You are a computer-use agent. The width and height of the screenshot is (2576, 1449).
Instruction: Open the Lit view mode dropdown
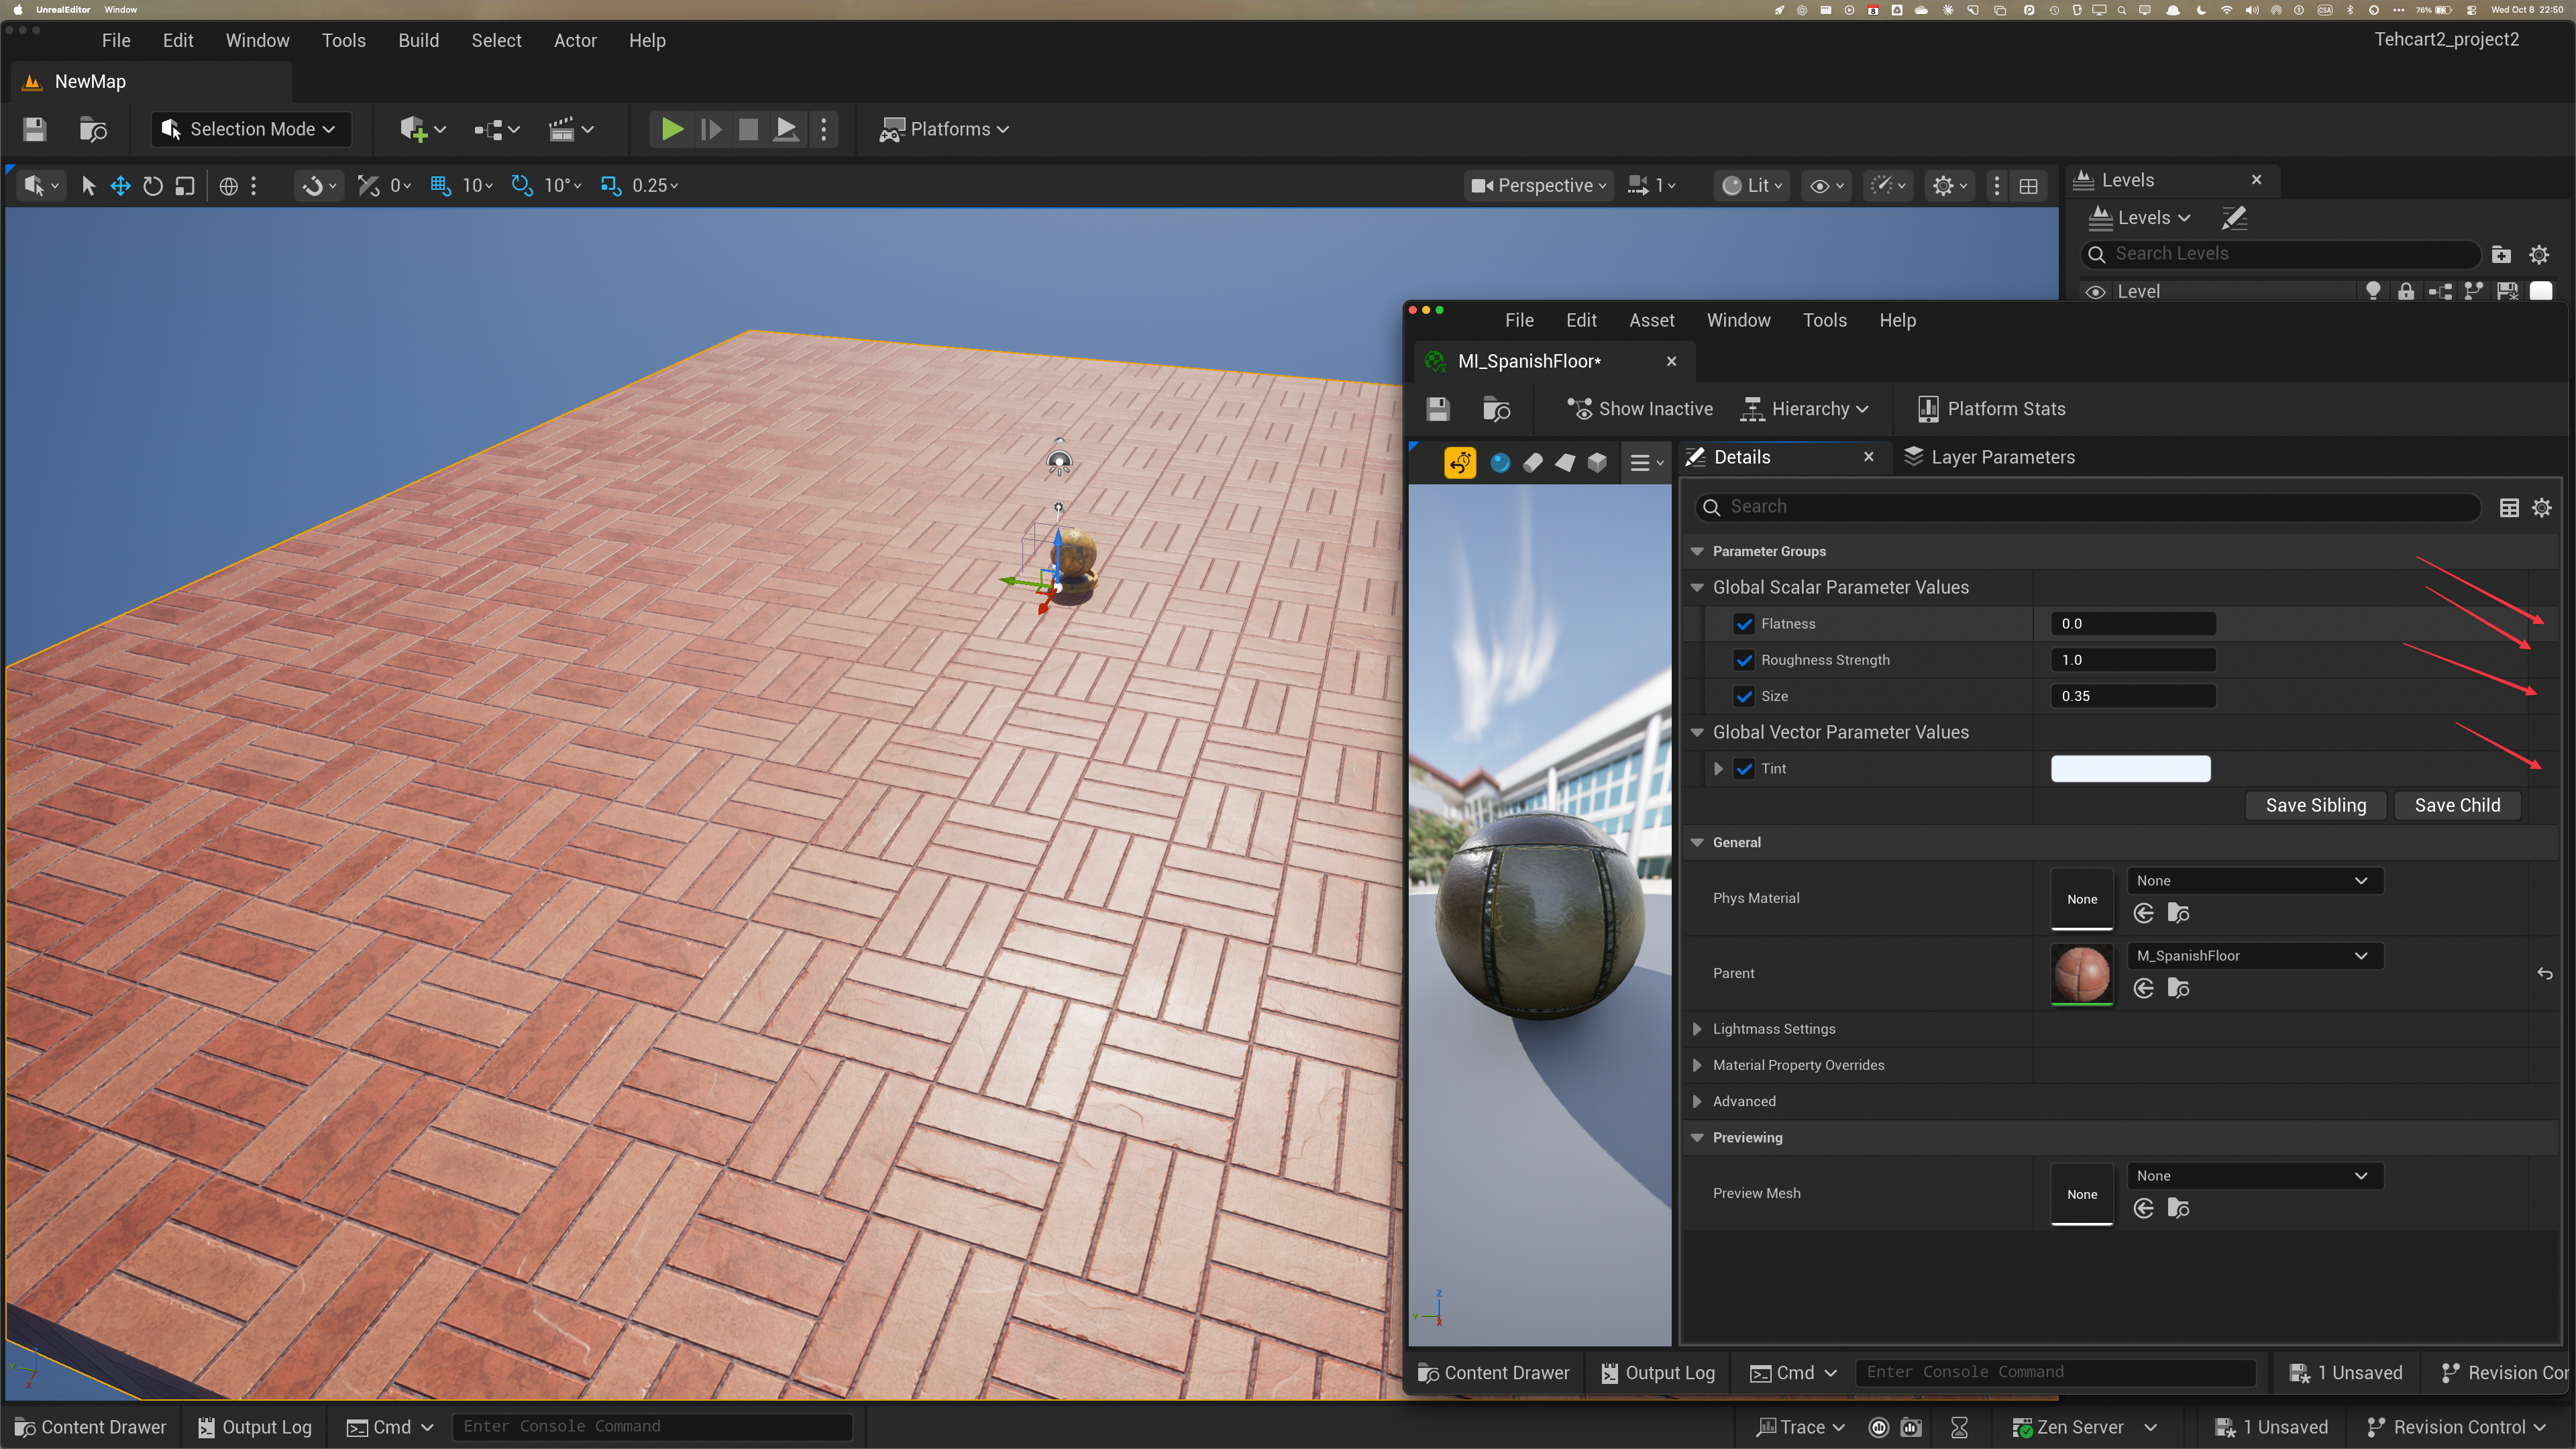1752,186
